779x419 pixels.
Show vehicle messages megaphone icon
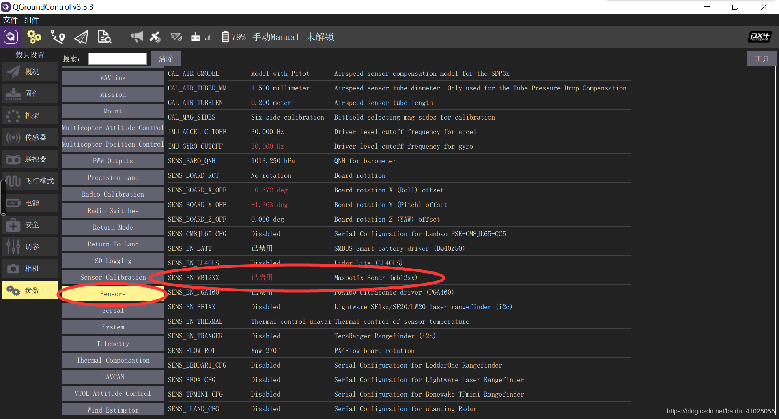click(x=137, y=37)
